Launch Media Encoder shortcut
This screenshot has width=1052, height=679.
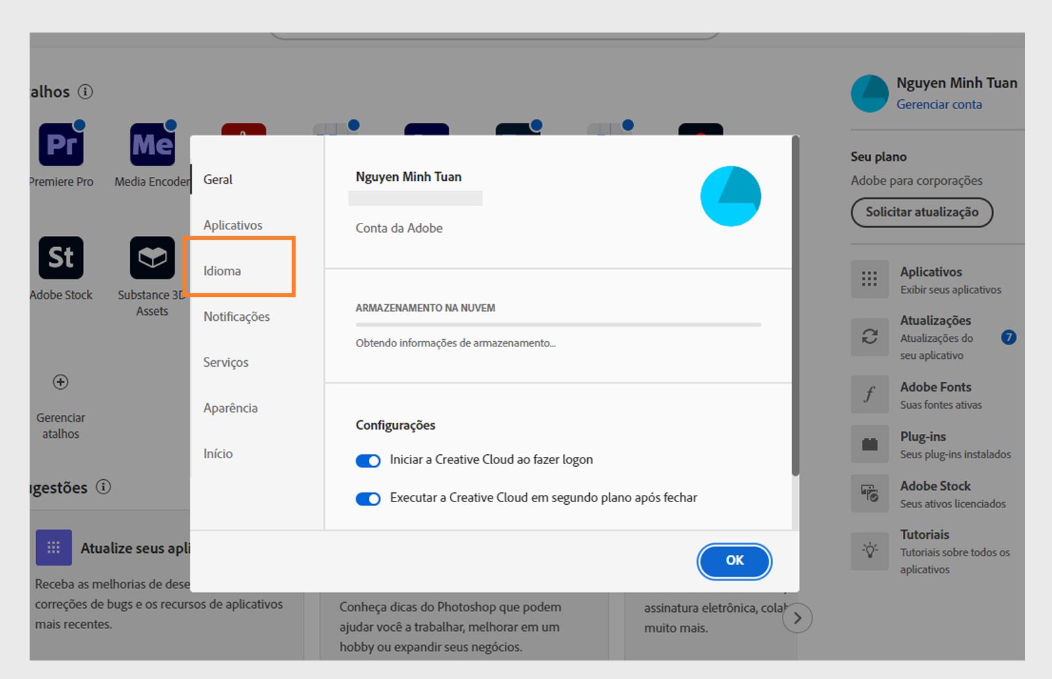click(x=152, y=145)
